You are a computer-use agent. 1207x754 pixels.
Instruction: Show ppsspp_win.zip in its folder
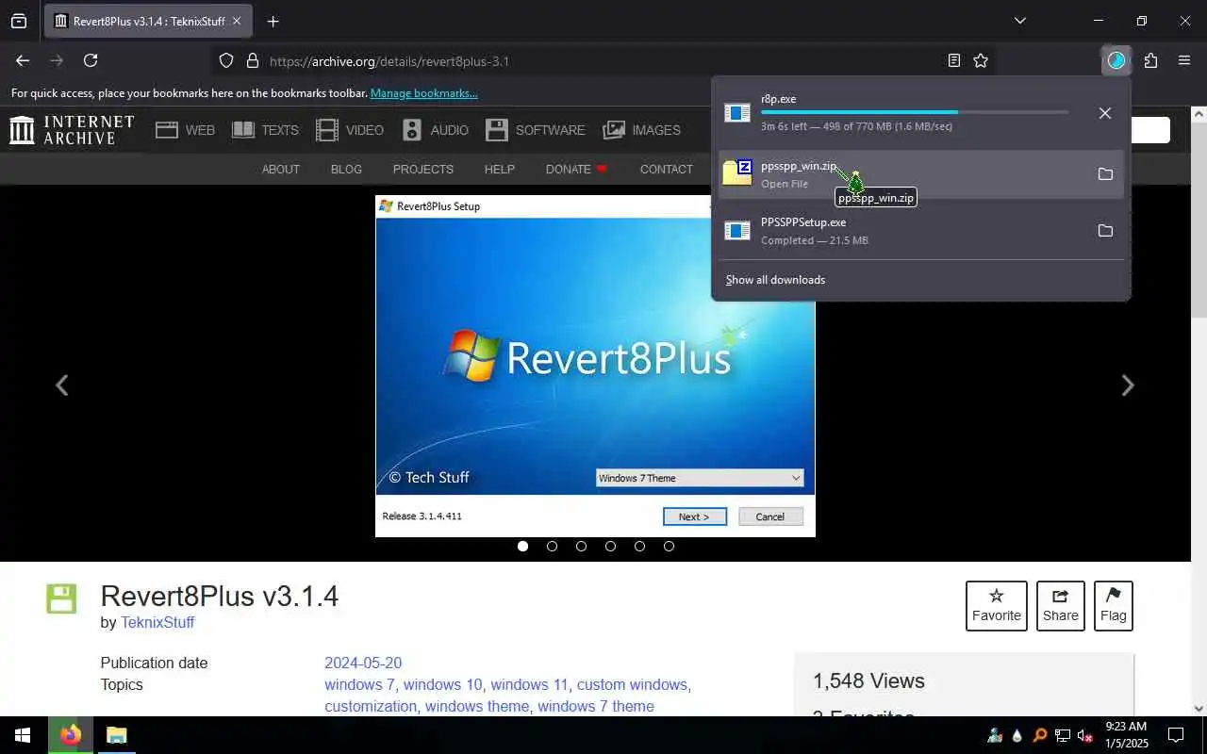tap(1105, 173)
